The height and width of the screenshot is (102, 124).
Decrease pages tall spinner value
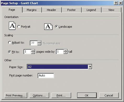pos(65,53)
